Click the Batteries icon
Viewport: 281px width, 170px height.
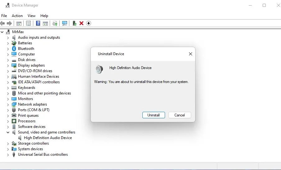[14, 43]
